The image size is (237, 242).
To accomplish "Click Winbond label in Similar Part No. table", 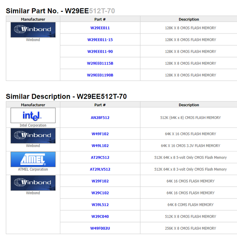I will [33, 40].
